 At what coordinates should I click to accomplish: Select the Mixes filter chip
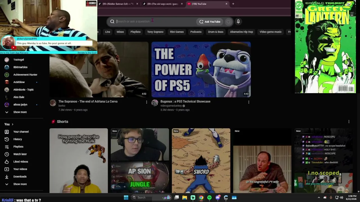[x=120, y=32]
